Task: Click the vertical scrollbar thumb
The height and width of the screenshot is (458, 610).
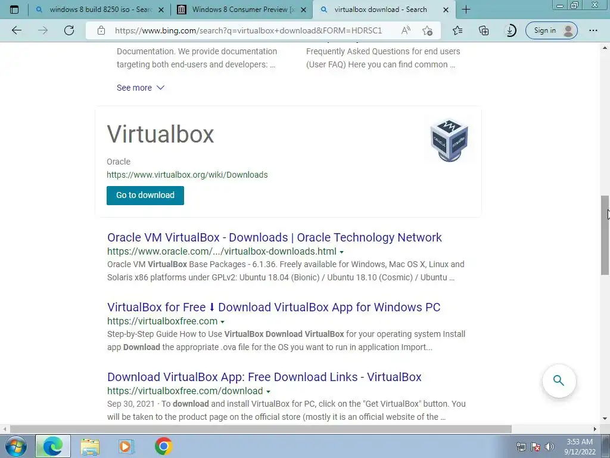Action: [x=605, y=235]
